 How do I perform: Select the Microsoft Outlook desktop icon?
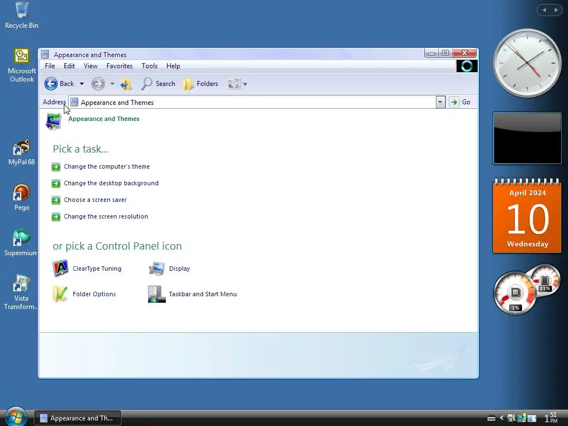pos(22,65)
